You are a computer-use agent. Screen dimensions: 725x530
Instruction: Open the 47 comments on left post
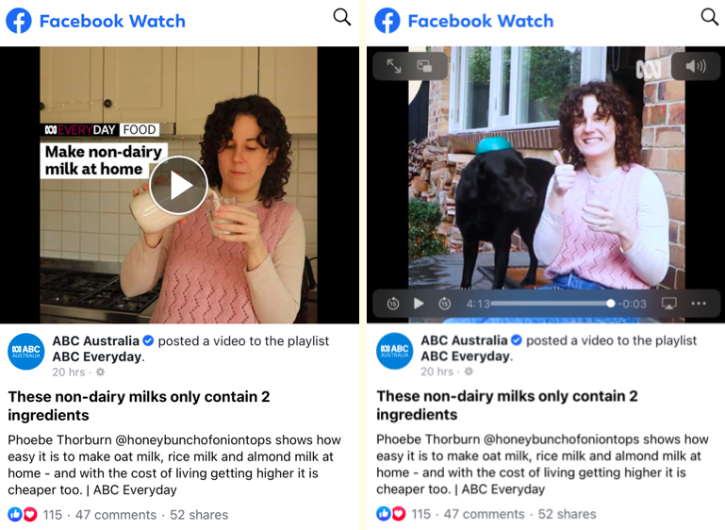click(116, 515)
